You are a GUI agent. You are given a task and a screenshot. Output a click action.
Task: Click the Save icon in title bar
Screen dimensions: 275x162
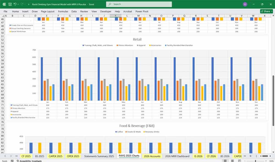click(x=10, y=4)
